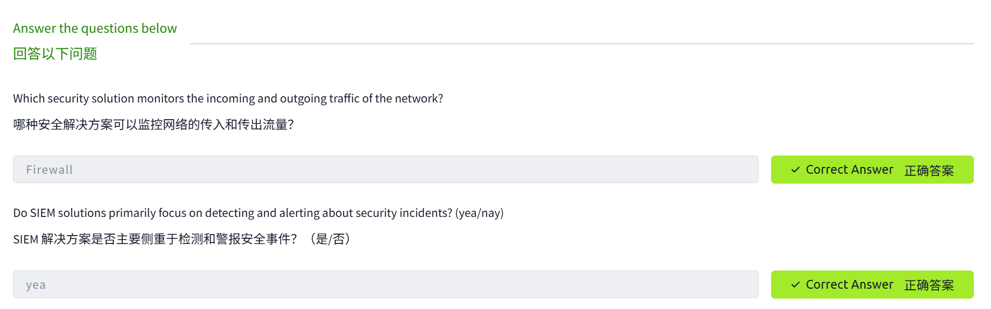991x309 pixels.
Task: Click the English SIEM solutions question text
Action: tap(232, 213)
